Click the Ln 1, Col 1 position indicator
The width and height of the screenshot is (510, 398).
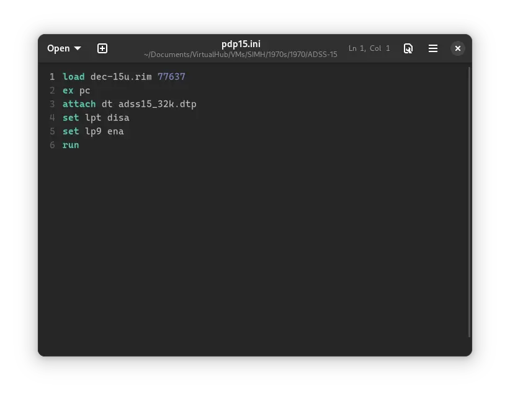[369, 48]
